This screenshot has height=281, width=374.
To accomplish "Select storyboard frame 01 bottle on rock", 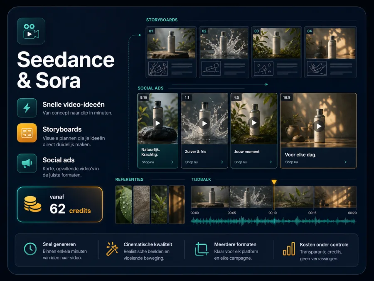I will click(x=171, y=43).
